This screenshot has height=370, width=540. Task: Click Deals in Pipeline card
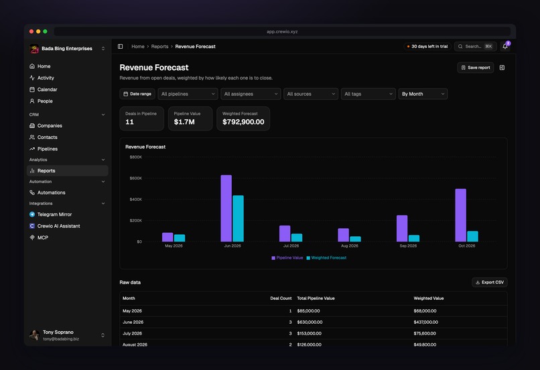pos(141,118)
